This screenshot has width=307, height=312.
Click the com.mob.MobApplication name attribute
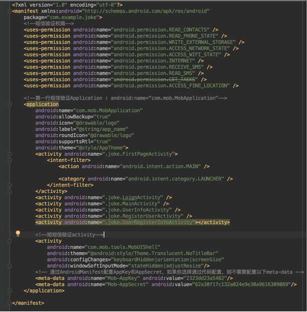pos(89,111)
